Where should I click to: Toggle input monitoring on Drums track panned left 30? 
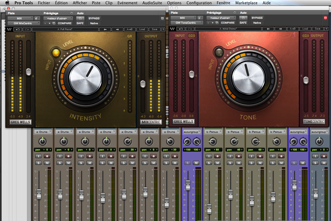[x=167, y=156]
